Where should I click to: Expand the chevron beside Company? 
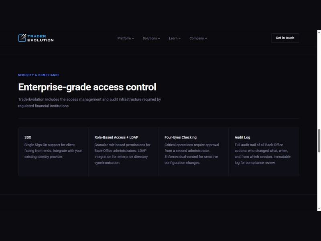click(x=206, y=39)
